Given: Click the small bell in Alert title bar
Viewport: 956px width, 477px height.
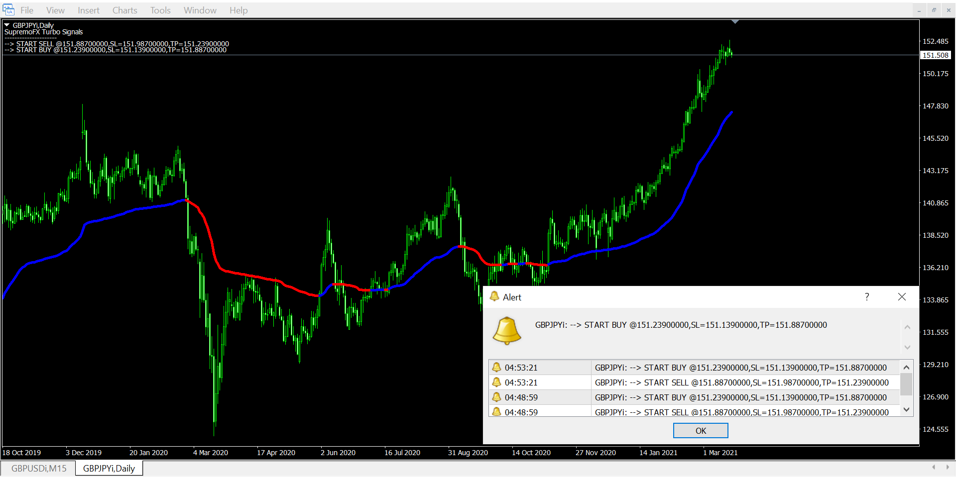Looking at the screenshot, I should [494, 297].
